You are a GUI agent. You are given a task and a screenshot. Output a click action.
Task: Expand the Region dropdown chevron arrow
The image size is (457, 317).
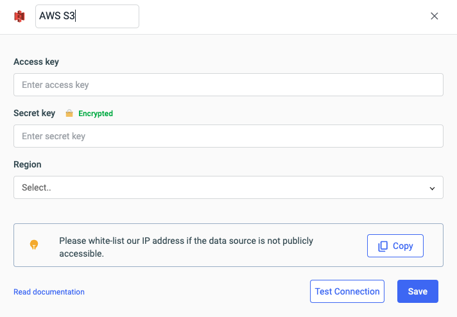[432, 188]
